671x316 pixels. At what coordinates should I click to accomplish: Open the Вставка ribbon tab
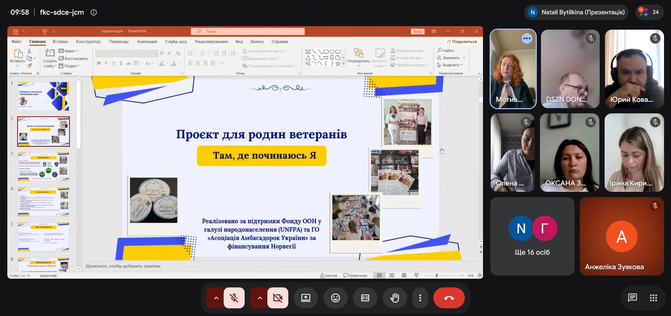(60, 42)
